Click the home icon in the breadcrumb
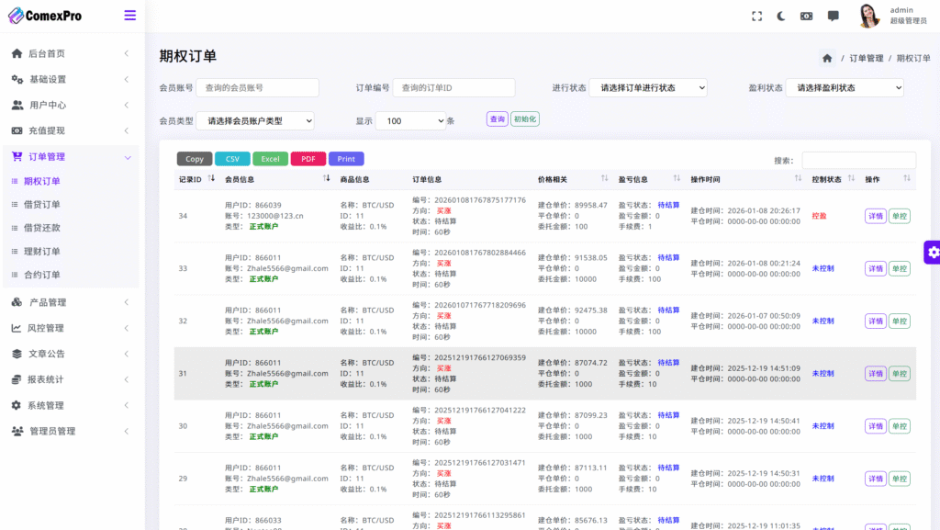 (x=827, y=58)
